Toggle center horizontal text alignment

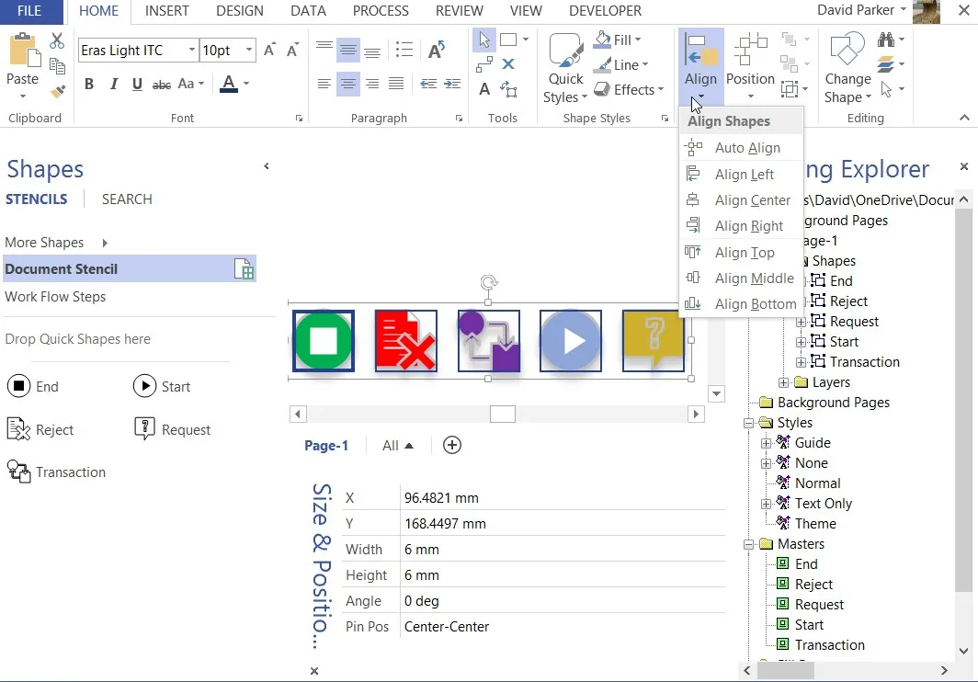pyautogui.click(x=348, y=84)
